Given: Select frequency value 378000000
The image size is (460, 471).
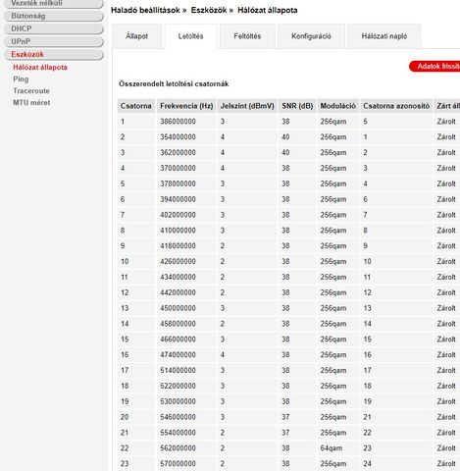Looking at the screenshot, I should tap(178, 183).
